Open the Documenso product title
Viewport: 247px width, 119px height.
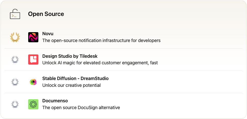pos(55,101)
